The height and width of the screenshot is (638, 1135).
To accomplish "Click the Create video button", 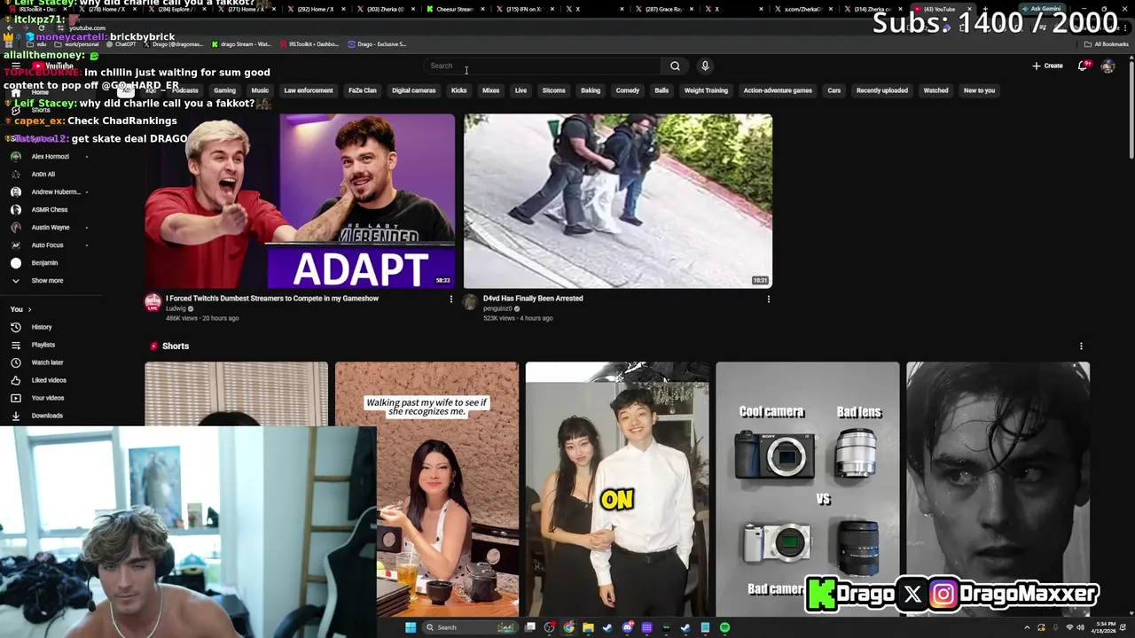I will point(1047,66).
